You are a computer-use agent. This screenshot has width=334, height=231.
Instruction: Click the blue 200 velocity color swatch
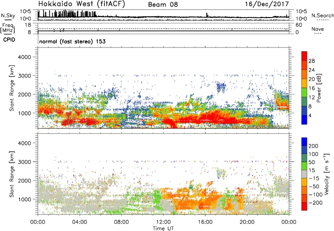pyautogui.click(x=304, y=142)
